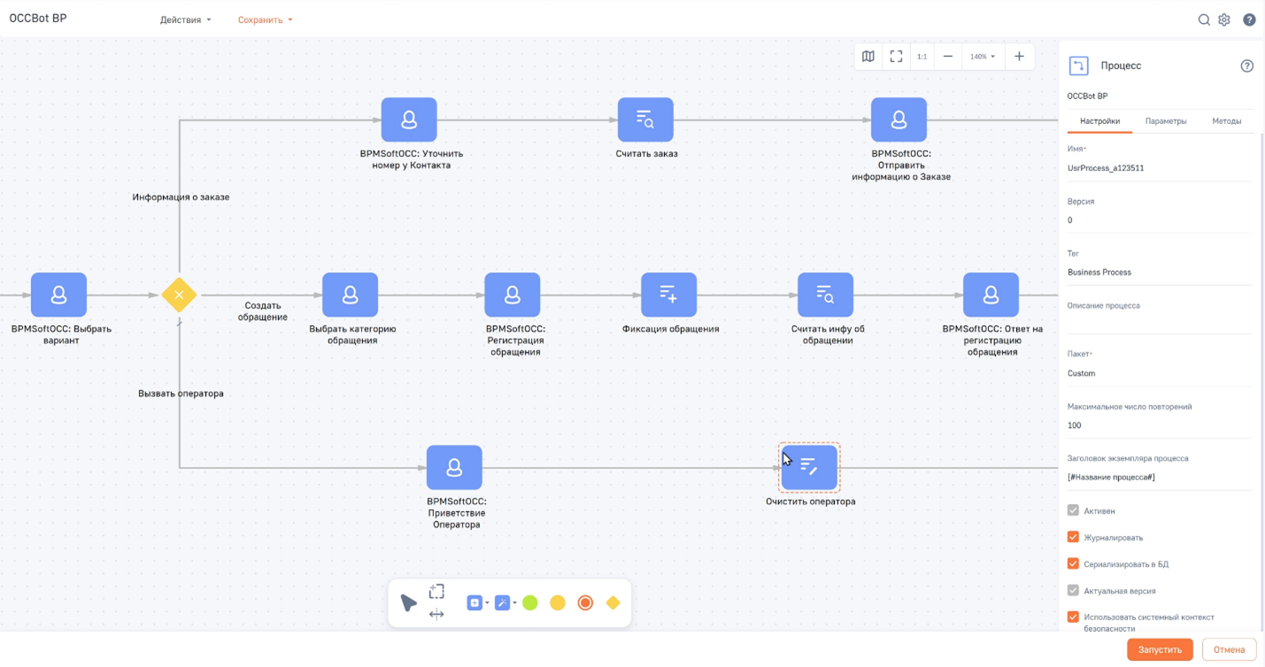Open the Действия menu

click(x=185, y=19)
